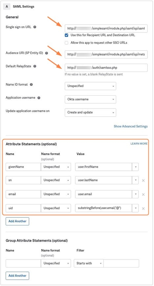Remove the uid attribute statement row
This screenshot has width=154, height=286.
[x=143, y=209]
